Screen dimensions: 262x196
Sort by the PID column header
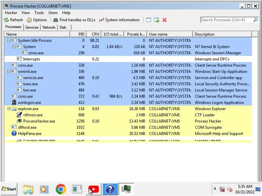pyautogui.click(x=78, y=34)
